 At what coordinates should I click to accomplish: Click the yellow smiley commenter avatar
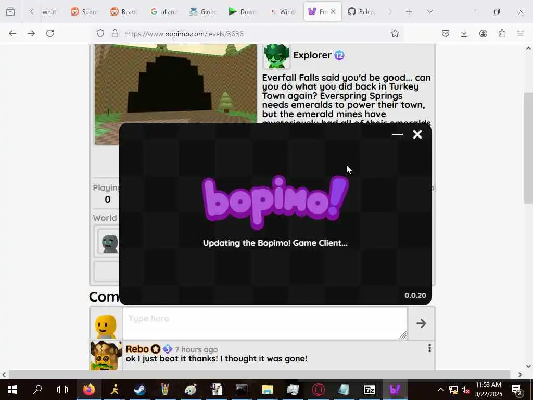click(x=106, y=326)
